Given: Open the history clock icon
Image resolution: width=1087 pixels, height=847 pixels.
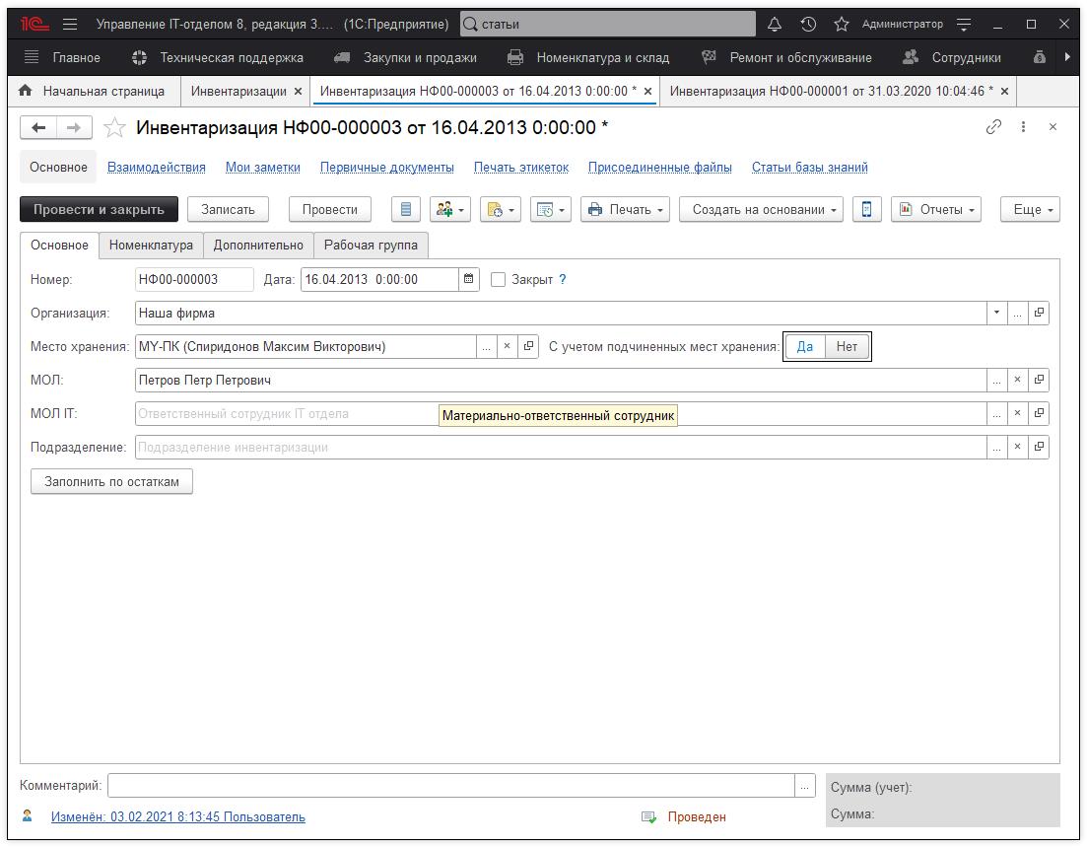Looking at the screenshot, I should coord(808,24).
